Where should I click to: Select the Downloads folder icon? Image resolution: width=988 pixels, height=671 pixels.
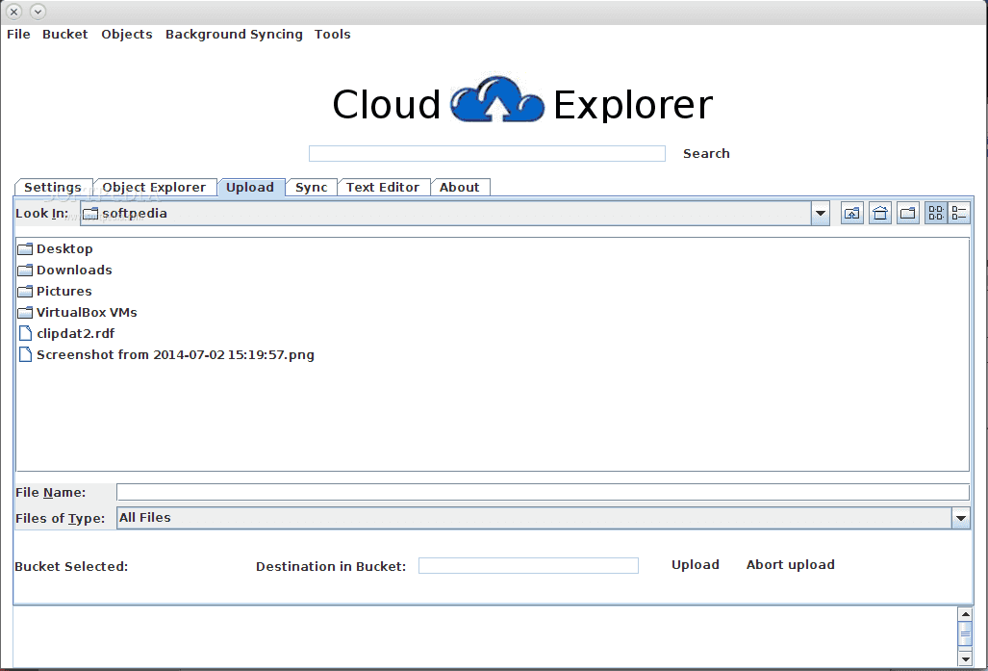[x=25, y=270]
